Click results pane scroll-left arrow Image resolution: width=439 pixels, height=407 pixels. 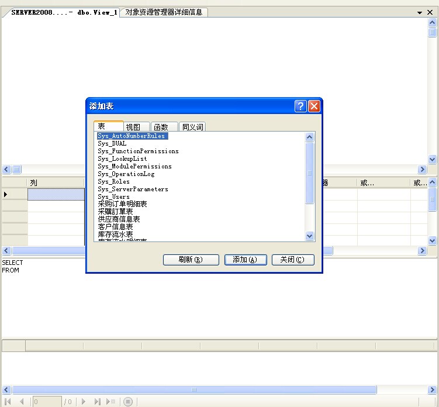click(6, 389)
